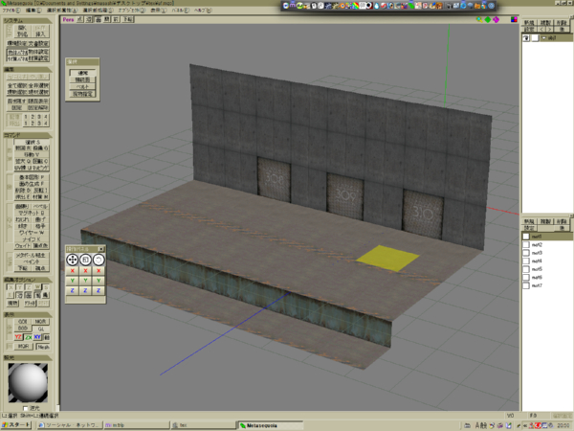Screen dimensions: 574x431
Task: Click the green Y axis button under scale
Action: tap(84, 281)
